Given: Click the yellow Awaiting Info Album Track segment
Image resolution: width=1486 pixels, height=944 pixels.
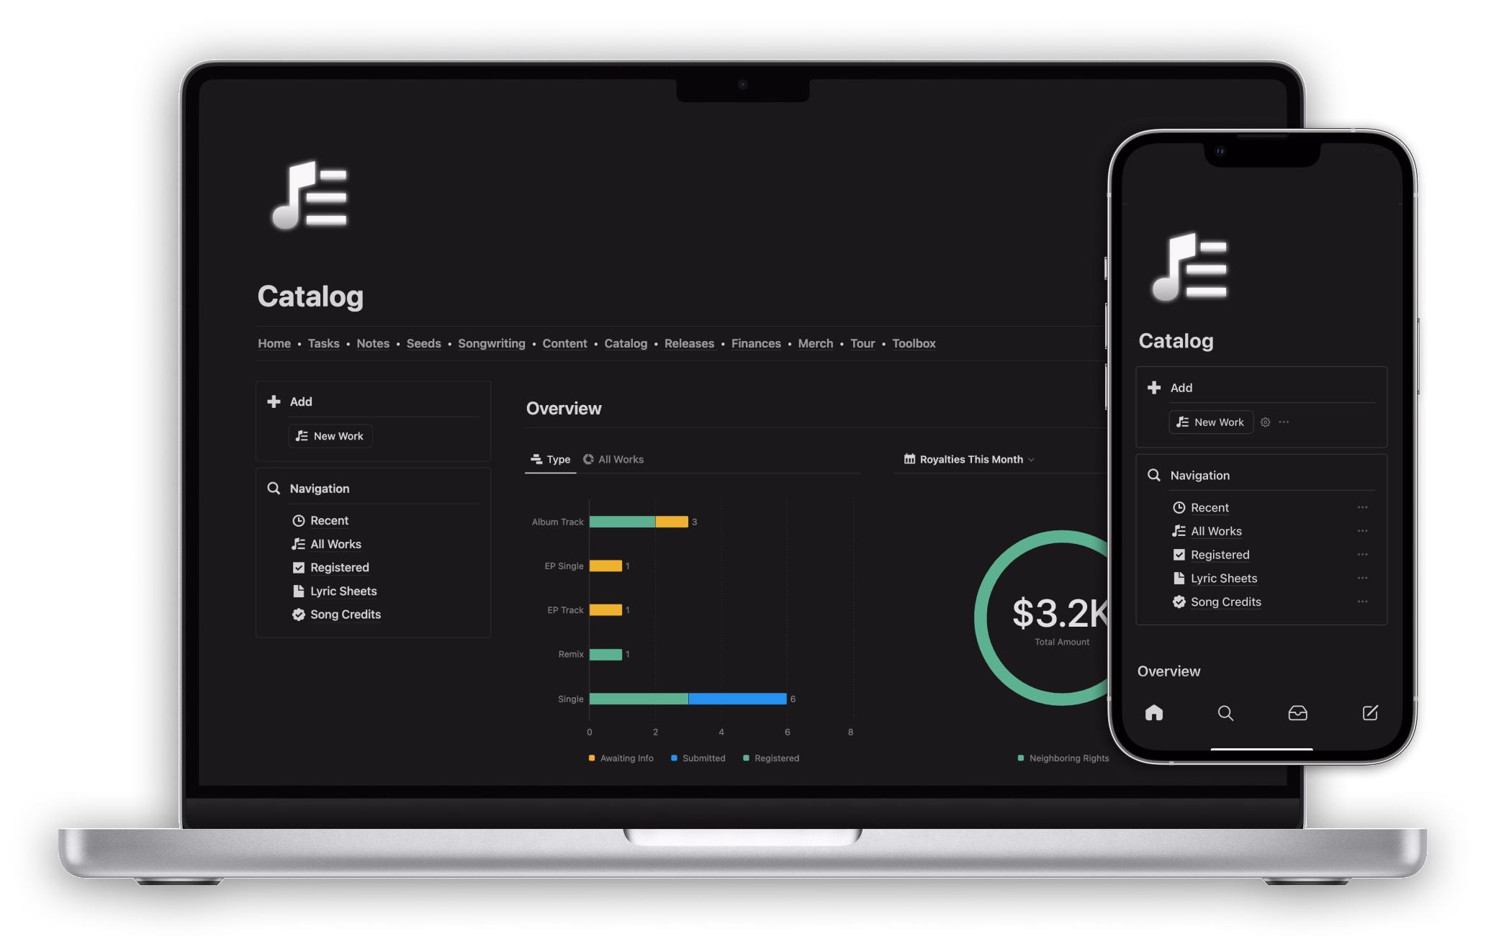Looking at the screenshot, I should click(672, 522).
